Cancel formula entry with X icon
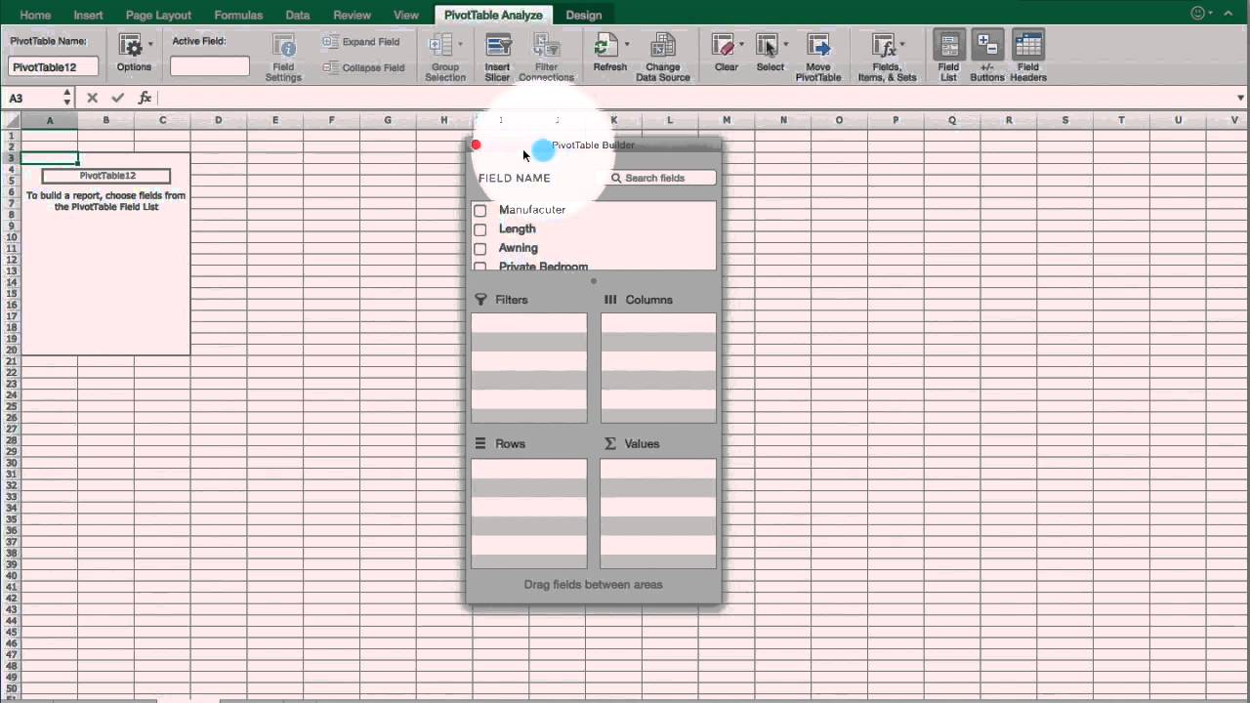The width and height of the screenshot is (1250, 703). click(92, 98)
